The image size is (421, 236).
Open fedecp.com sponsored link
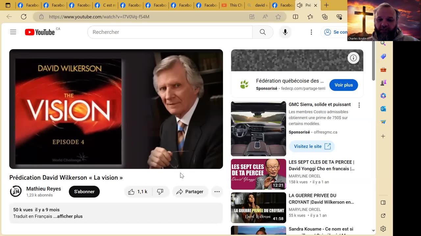303,88
